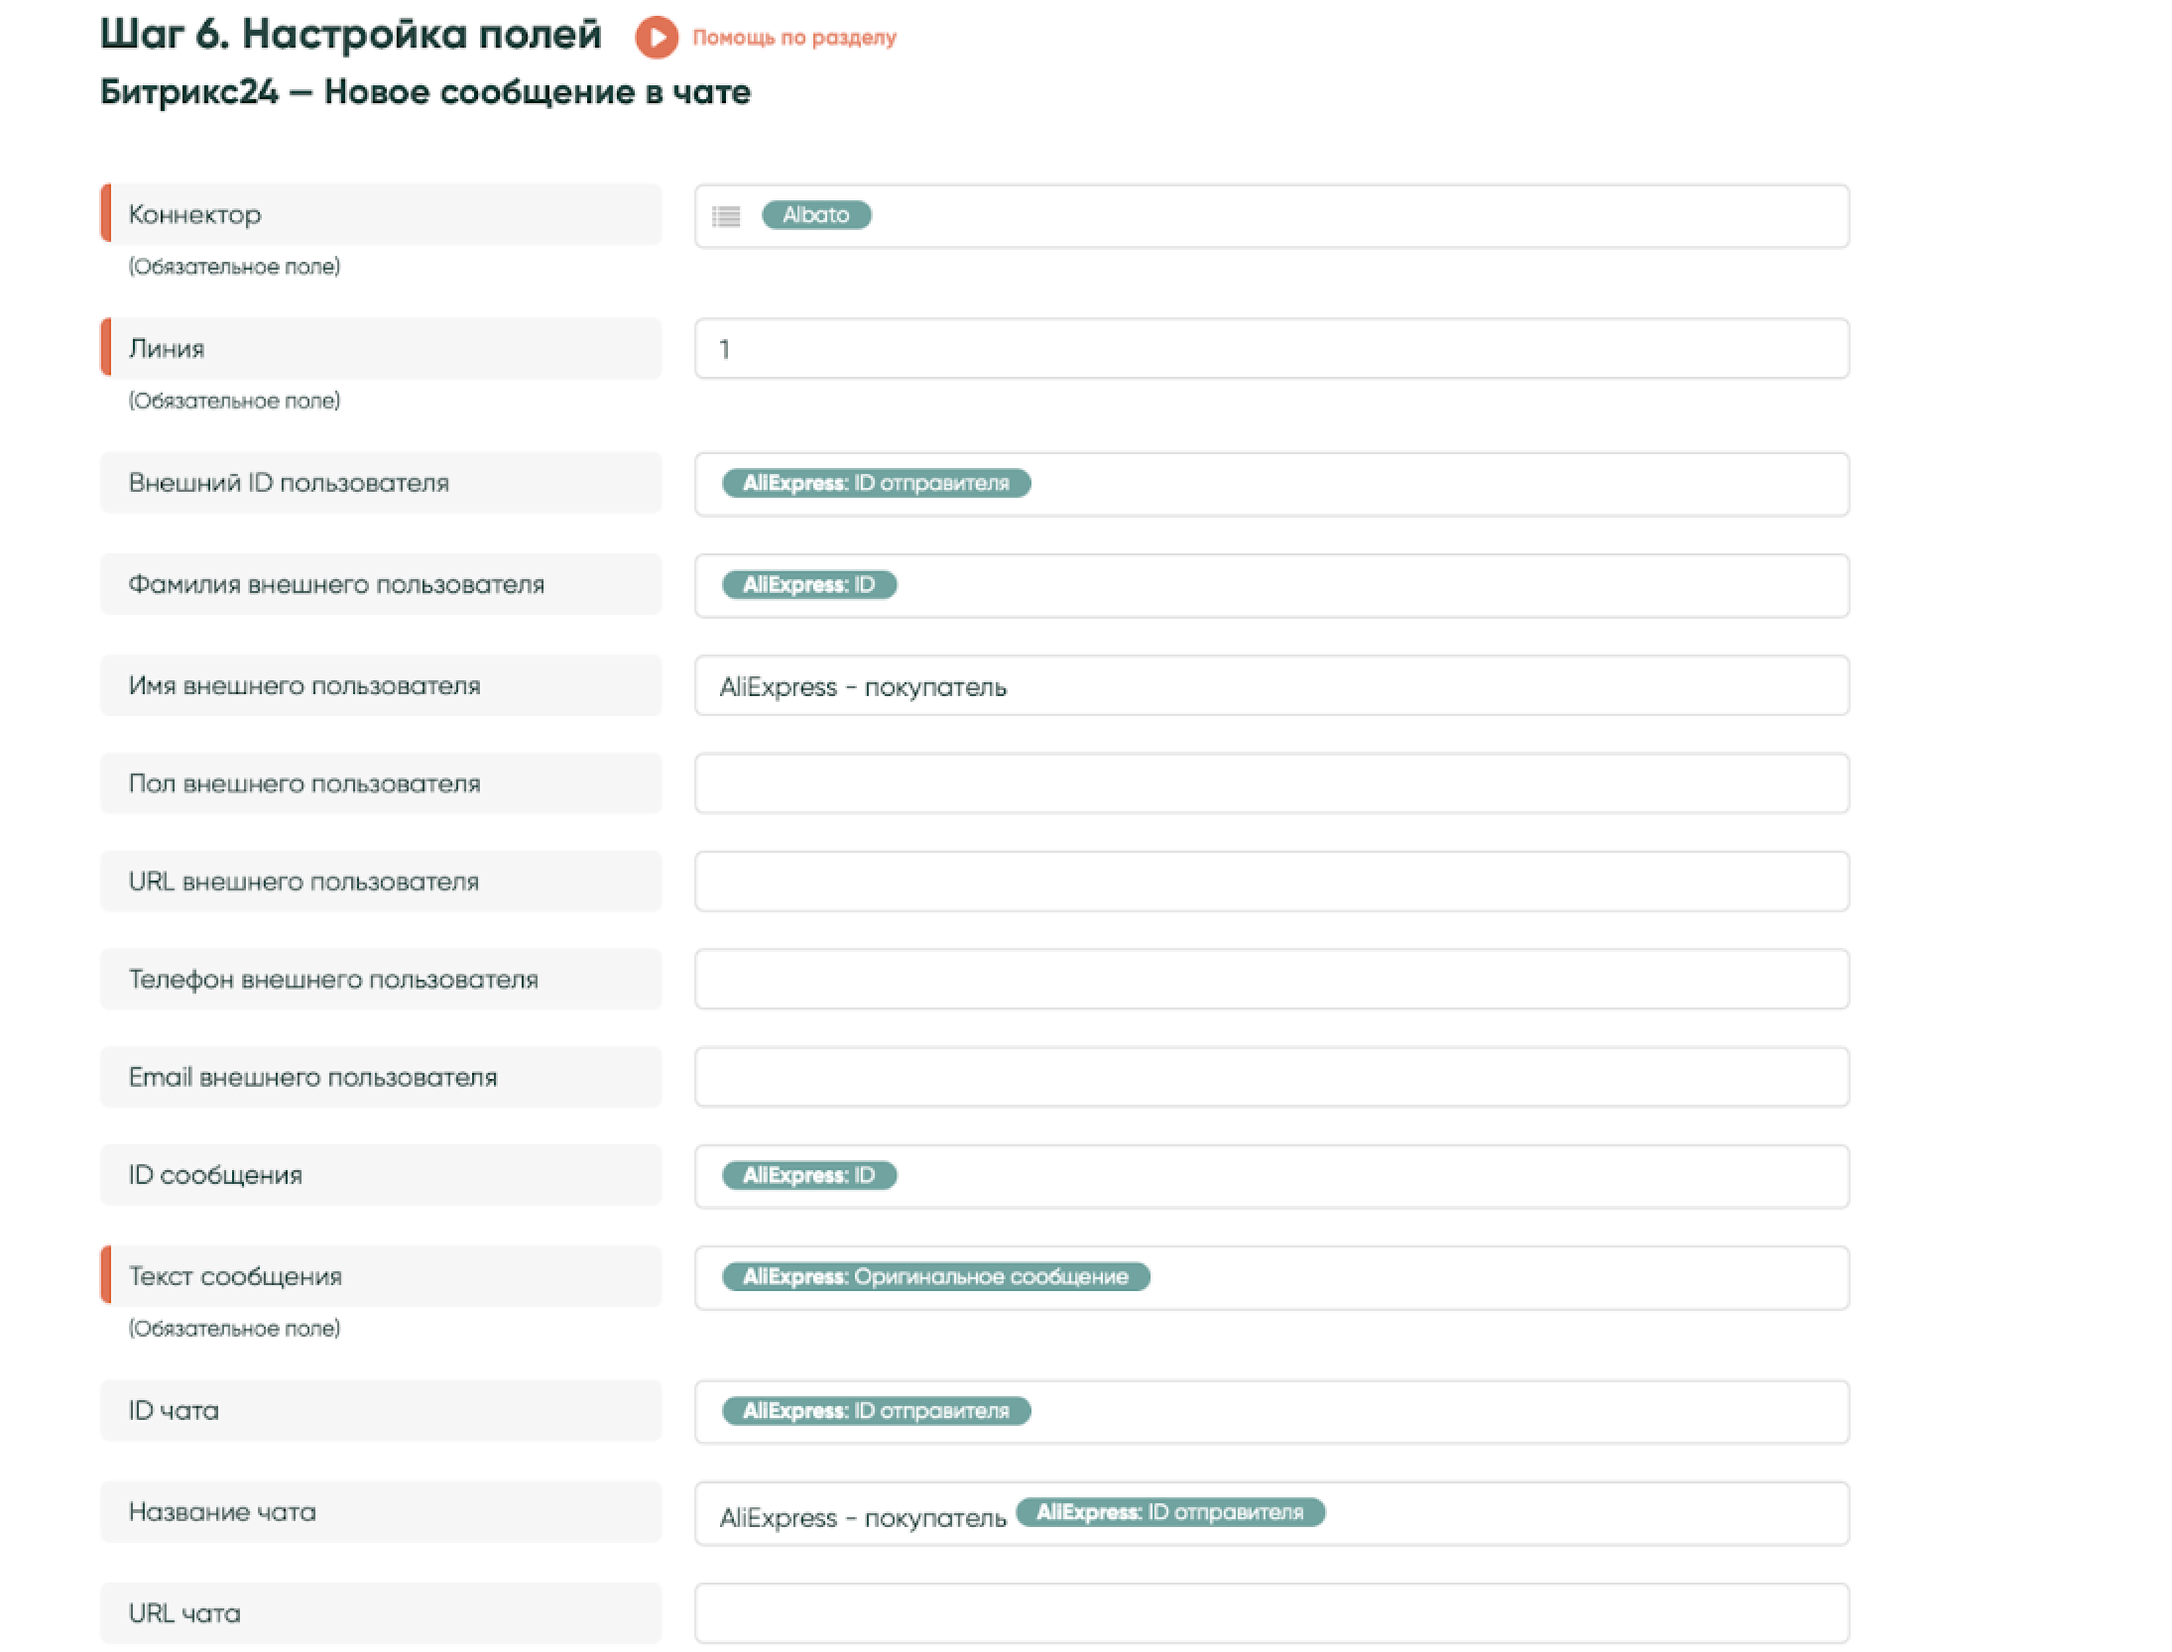The image size is (2172, 1652).
Task: Click the Фамилия внешнего пользователя field
Action: [1271, 585]
